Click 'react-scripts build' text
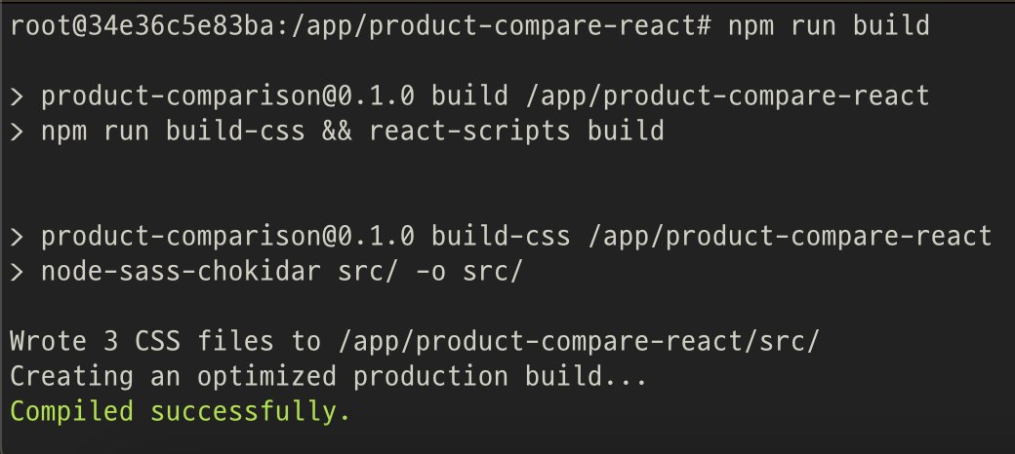This screenshot has width=1015, height=454. click(x=516, y=132)
